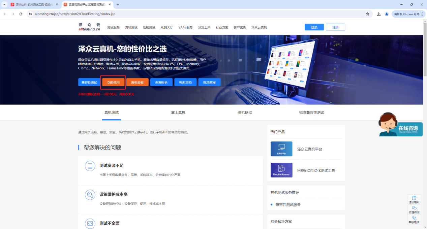Open new tab with plus button
This screenshot has height=229, width=427.
point(118,4)
